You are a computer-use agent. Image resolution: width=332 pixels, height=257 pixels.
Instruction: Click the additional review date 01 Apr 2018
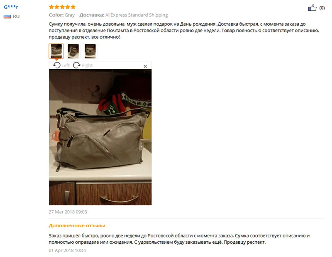click(67, 250)
